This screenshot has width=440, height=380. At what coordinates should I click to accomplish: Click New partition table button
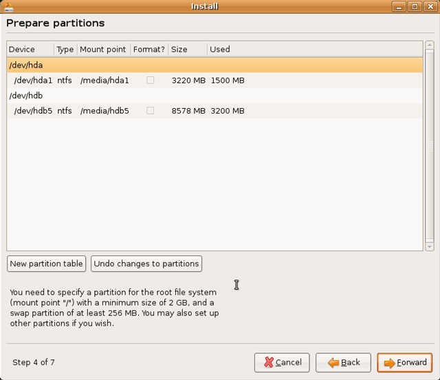click(x=47, y=264)
